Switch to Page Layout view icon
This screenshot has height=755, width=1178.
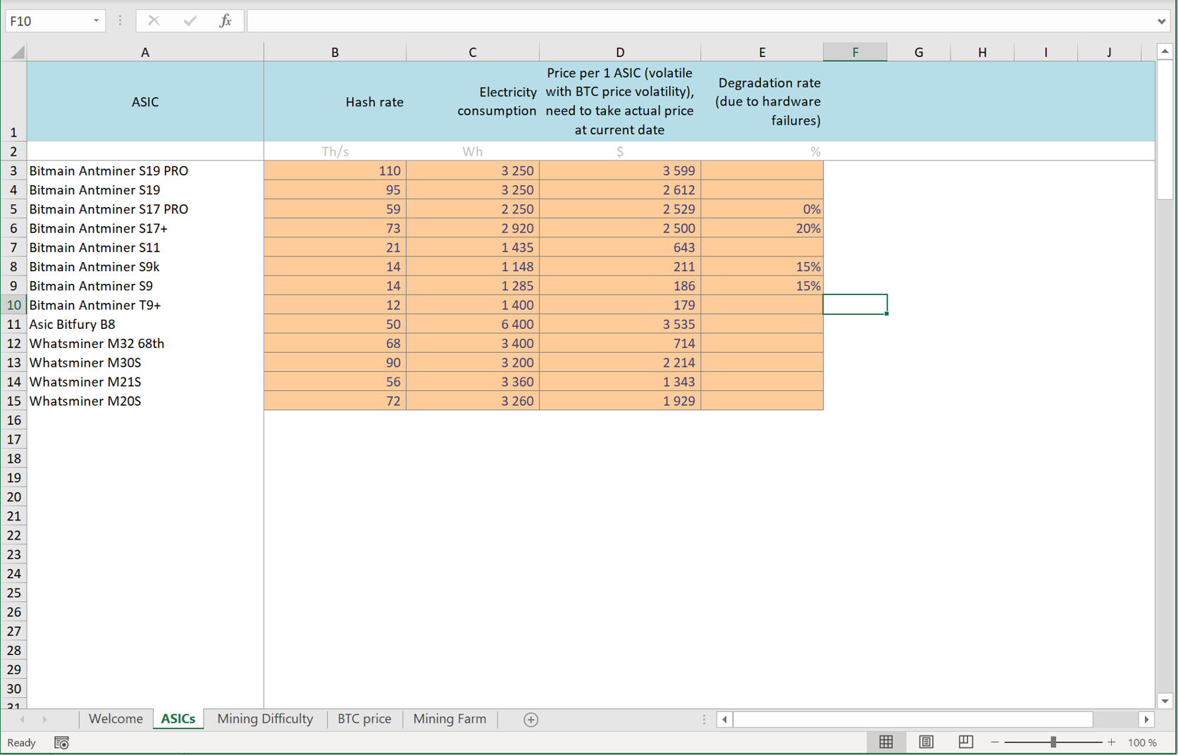tap(926, 742)
